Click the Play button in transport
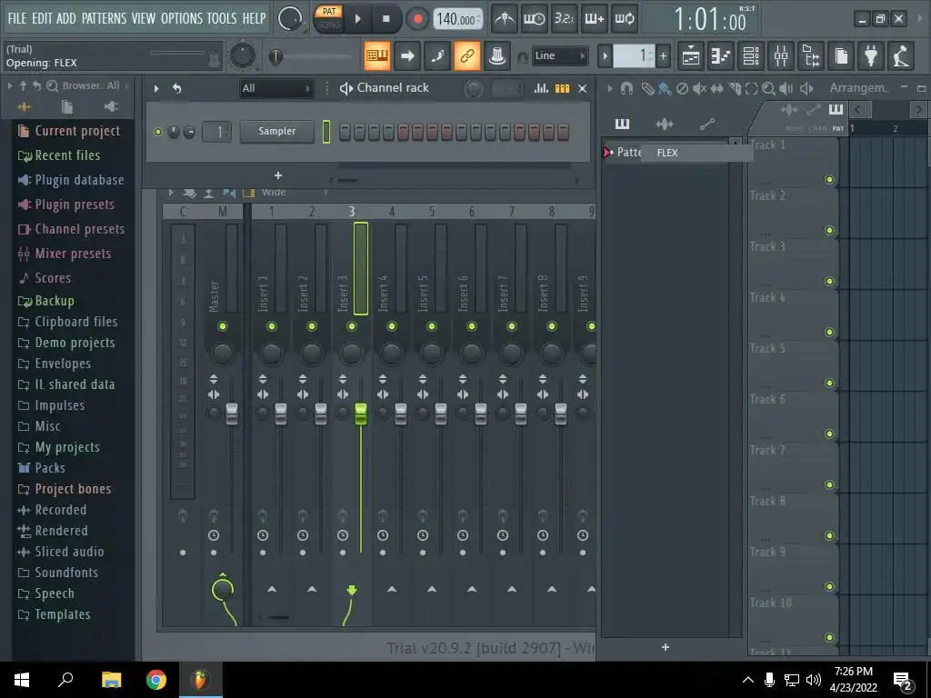 tap(357, 19)
